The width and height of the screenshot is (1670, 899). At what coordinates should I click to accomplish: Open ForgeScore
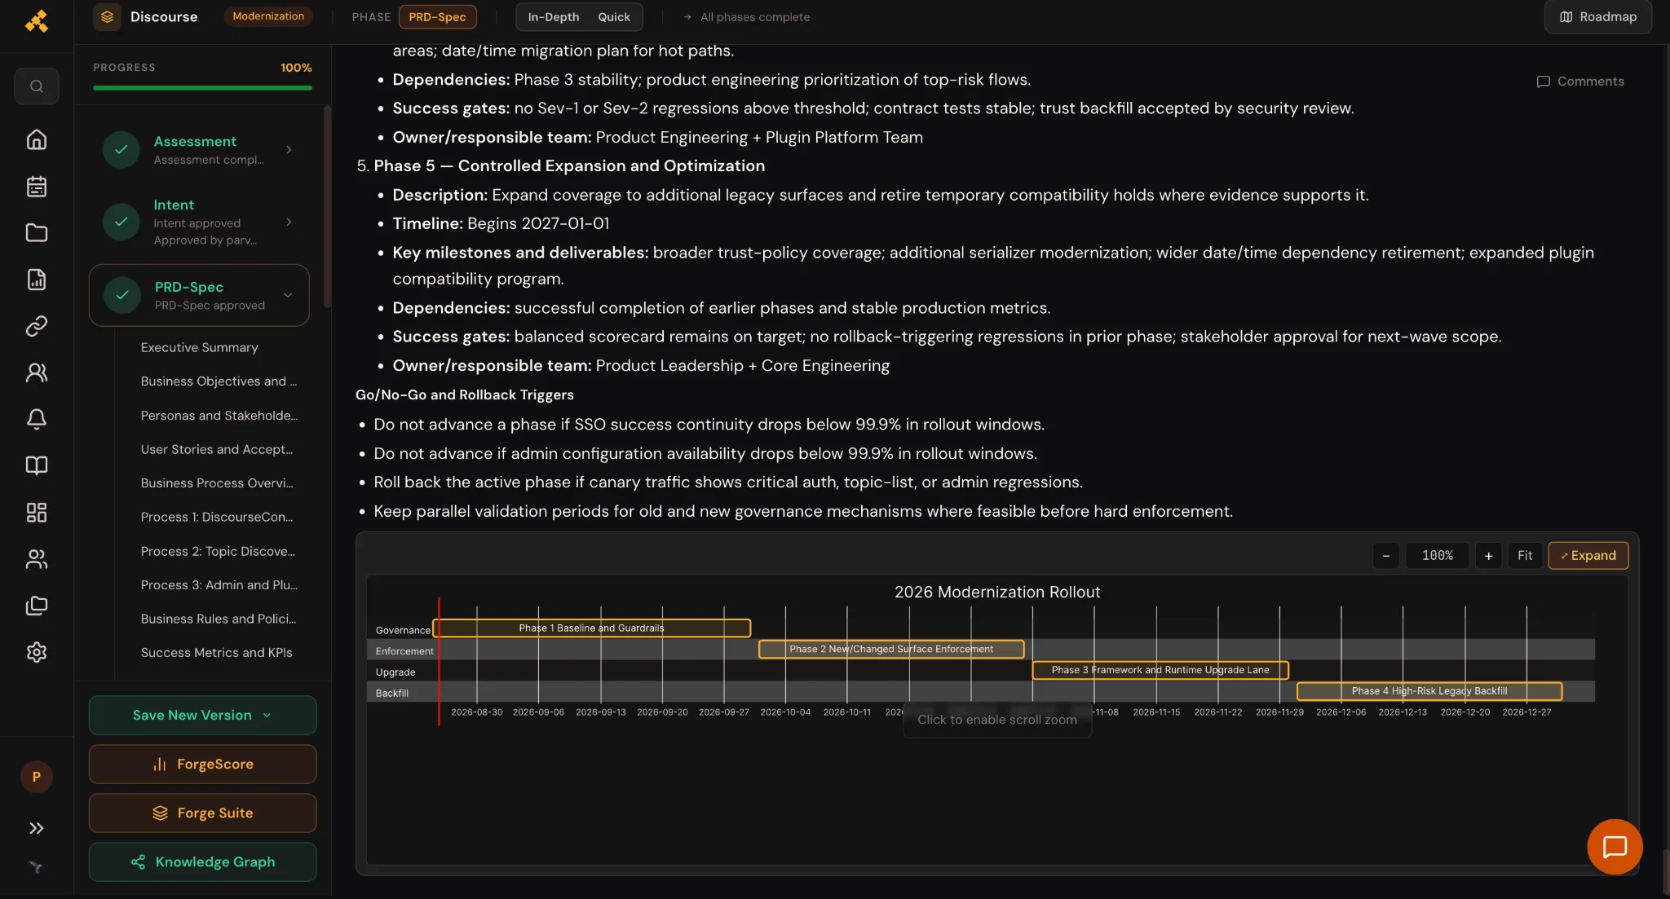pos(202,764)
